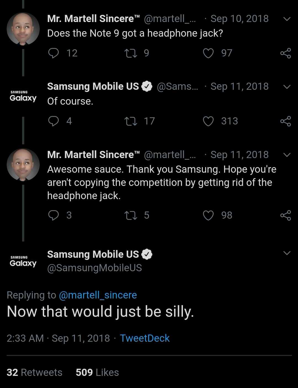Open options chevron on first Martell tweet
The height and width of the screenshot is (388, 298).
coord(287,19)
